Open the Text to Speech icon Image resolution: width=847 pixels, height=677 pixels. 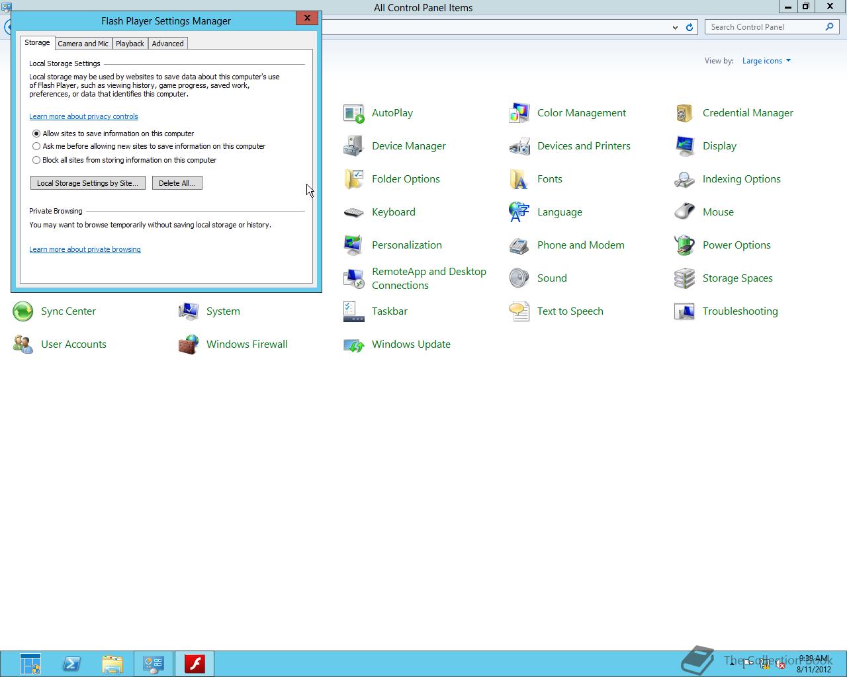coord(519,311)
